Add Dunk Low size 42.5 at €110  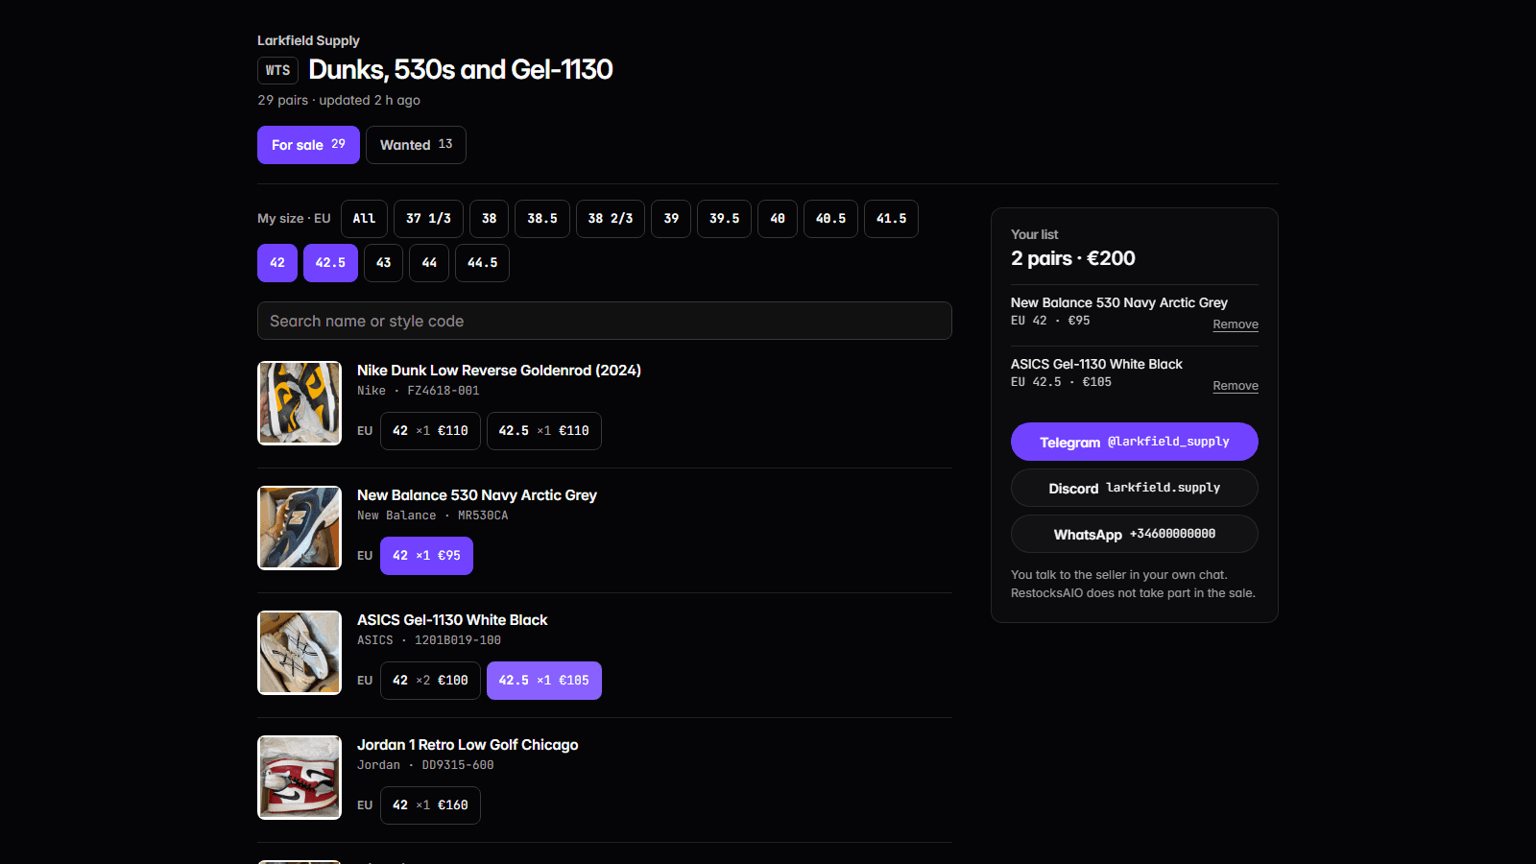click(x=544, y=431)
